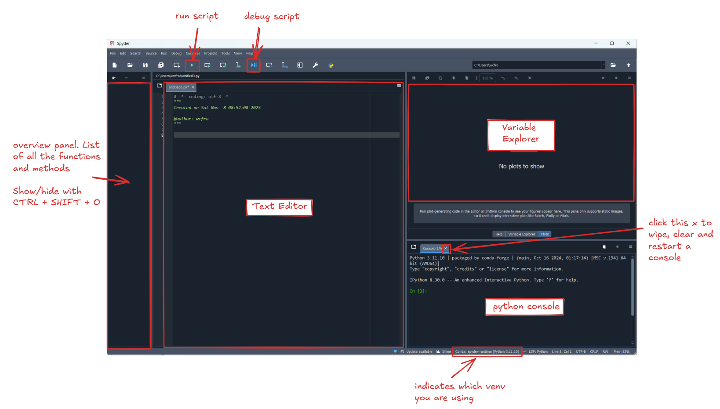Viewport: 720px width, 409px height.
Task: Click the plot zoom percentage field
Action: click(487, 78)
